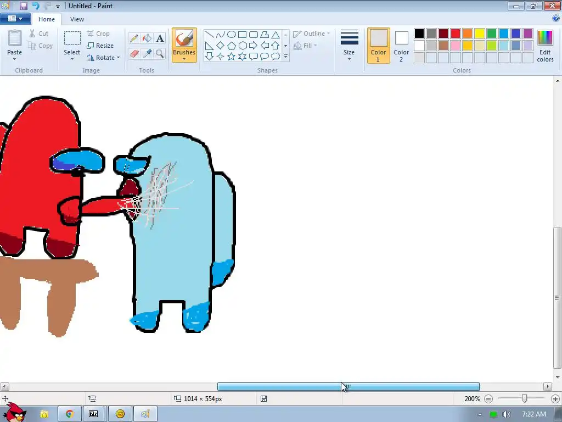Select the Eraser tool
This screenshot has height=422, width=562.
(x=134, y=53)
